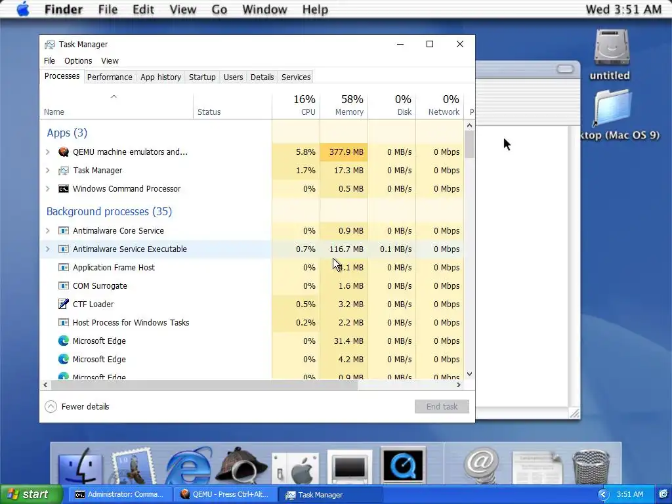Click the QEMU machine emulators process icon
672x504 pixels.
(64, 152)
